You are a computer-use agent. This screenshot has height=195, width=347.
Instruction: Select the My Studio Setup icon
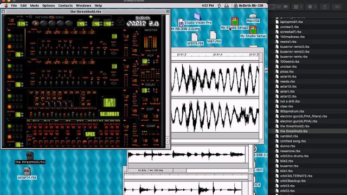click(253, 30)
